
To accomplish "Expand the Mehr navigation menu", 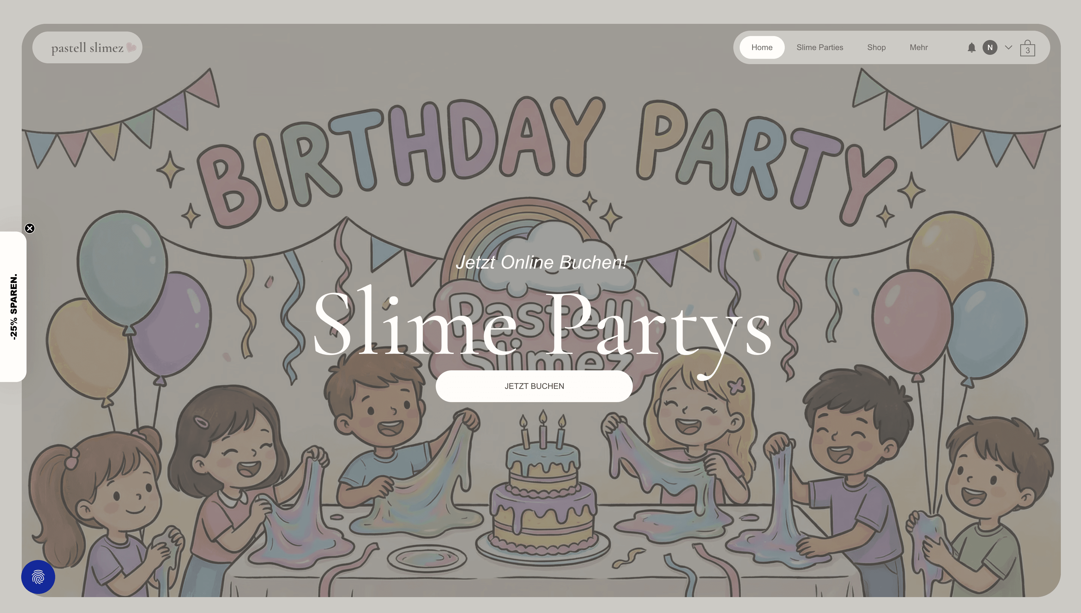I will 918,48.
